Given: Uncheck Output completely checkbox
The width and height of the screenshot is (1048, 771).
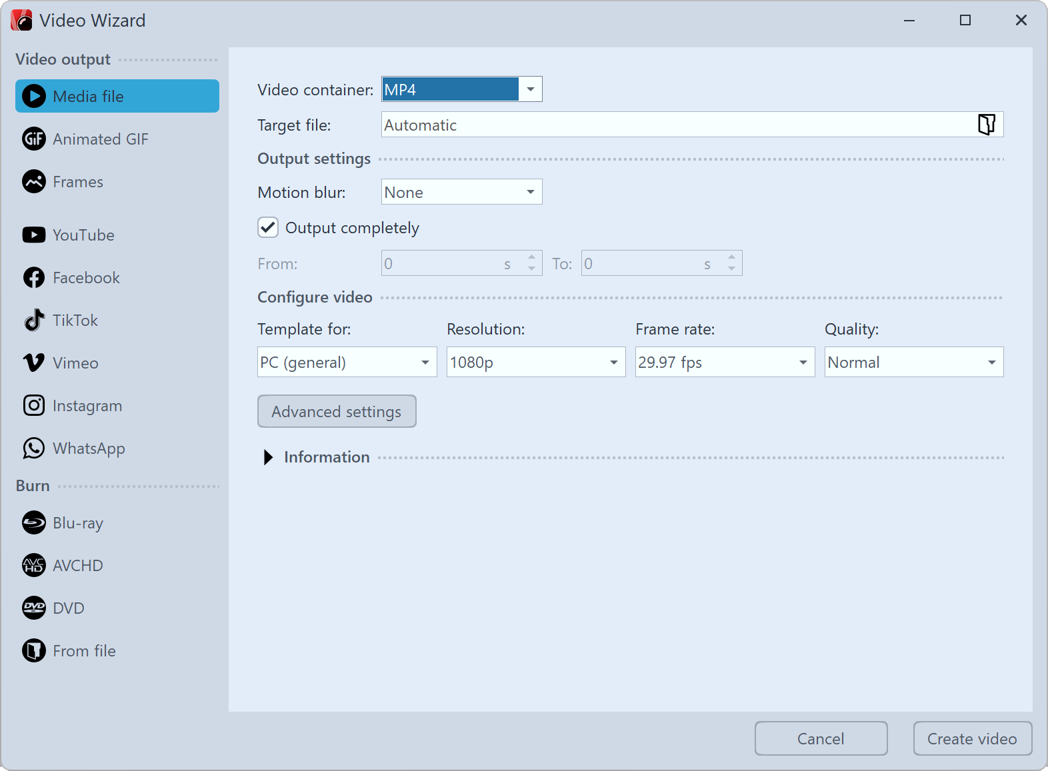Looking at the screenshot, I should [x=268, y=227].
